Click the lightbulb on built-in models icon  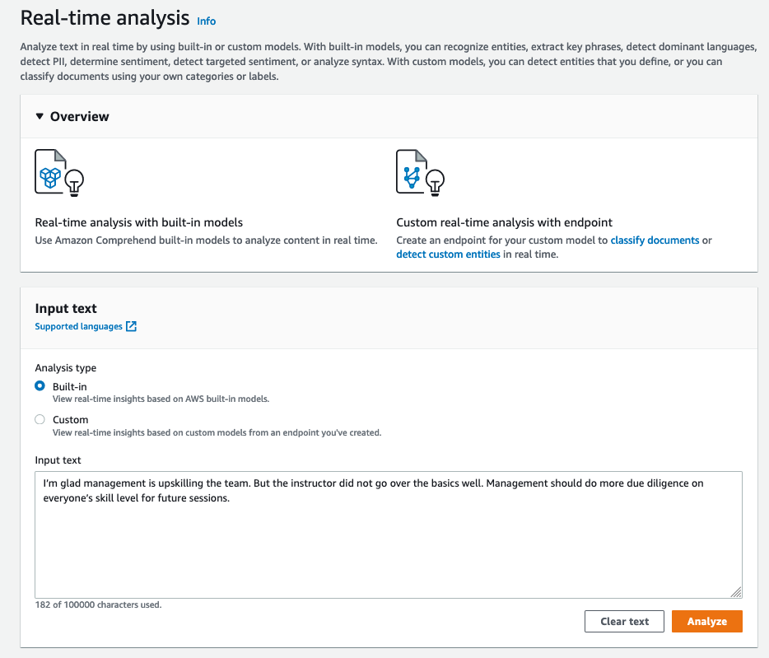point(74,183)
